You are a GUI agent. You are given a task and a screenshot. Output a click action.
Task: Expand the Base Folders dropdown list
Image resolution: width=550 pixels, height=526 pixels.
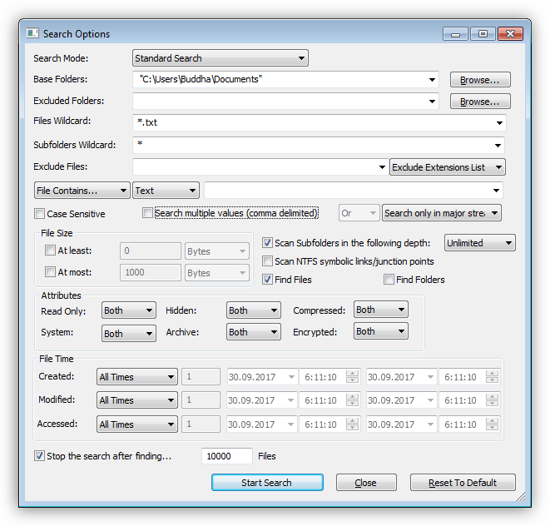pos(432,80)
